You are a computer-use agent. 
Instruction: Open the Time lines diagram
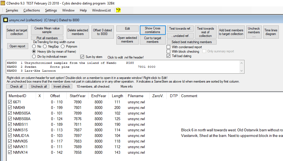tap(271, 32)
